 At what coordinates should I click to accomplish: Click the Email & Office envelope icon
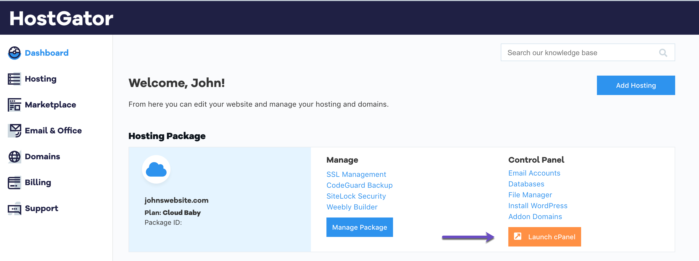(x=15, y=130)
